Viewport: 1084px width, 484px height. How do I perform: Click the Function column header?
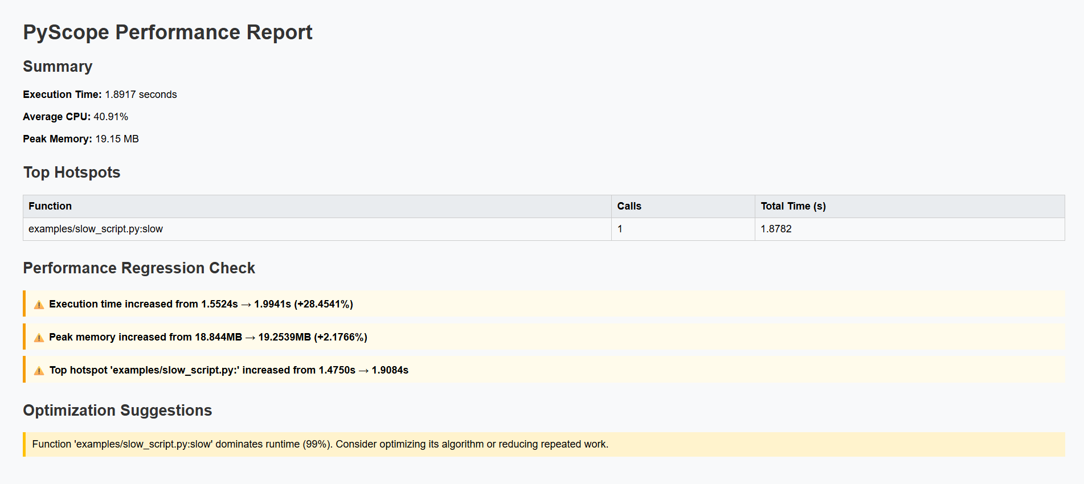(317, 206)
